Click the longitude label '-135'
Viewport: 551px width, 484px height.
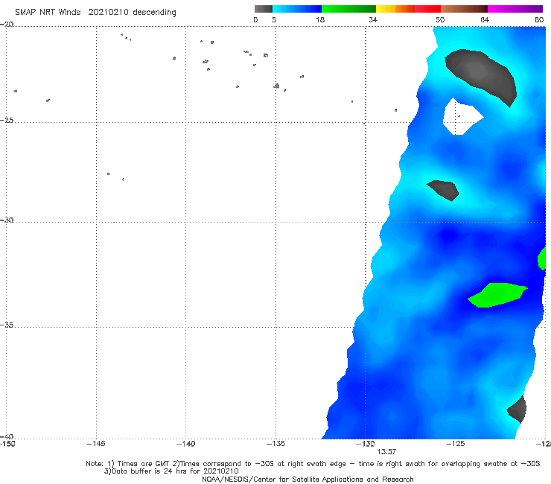pos(275,444)
